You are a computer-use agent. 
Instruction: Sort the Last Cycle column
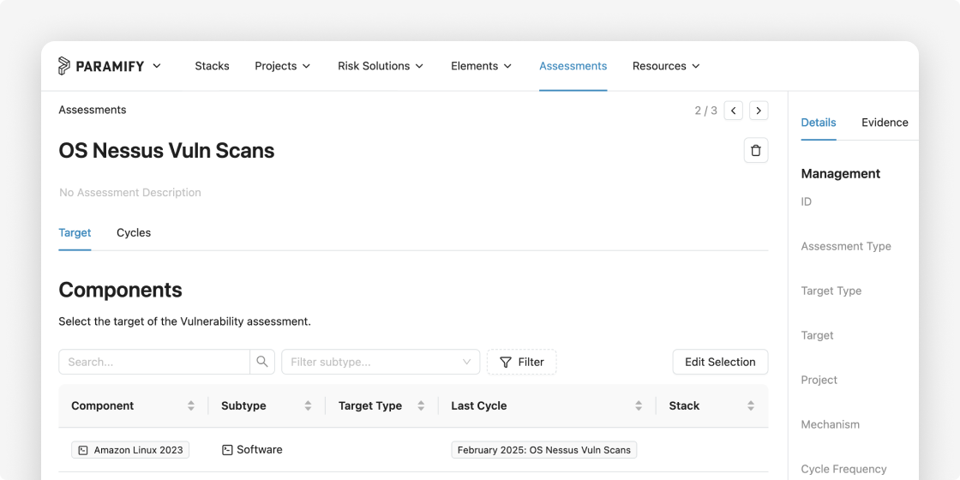[x=639, y=406]
